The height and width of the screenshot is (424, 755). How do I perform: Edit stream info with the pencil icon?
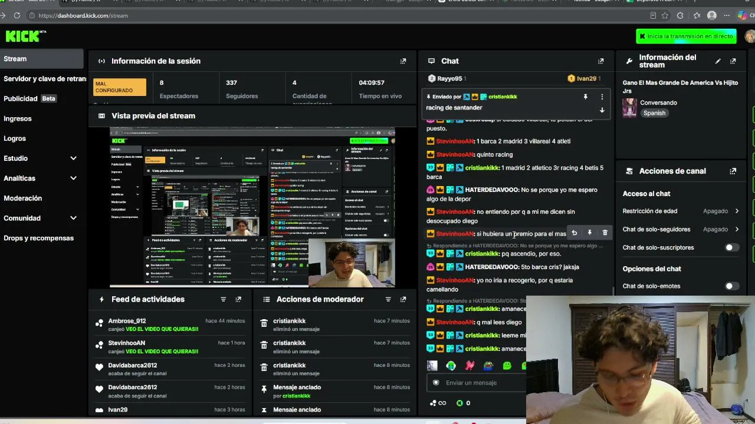(718, 61)
